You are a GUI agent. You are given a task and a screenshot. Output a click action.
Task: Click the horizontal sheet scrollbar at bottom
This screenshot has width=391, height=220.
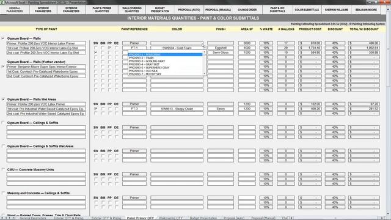[337, 218]
